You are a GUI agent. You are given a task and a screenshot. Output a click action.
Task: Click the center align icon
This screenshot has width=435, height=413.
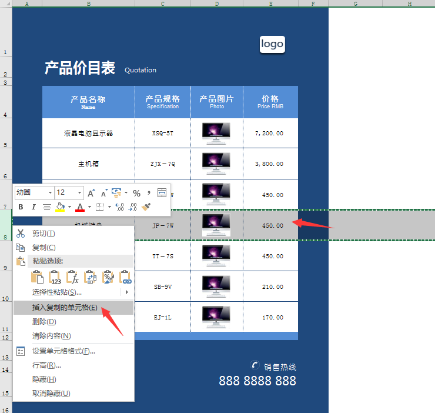point(47,207)
